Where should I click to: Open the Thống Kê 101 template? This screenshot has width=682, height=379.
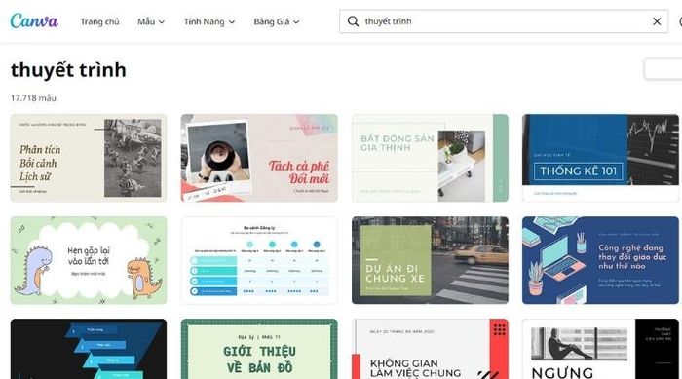click(x=600, y=158)
